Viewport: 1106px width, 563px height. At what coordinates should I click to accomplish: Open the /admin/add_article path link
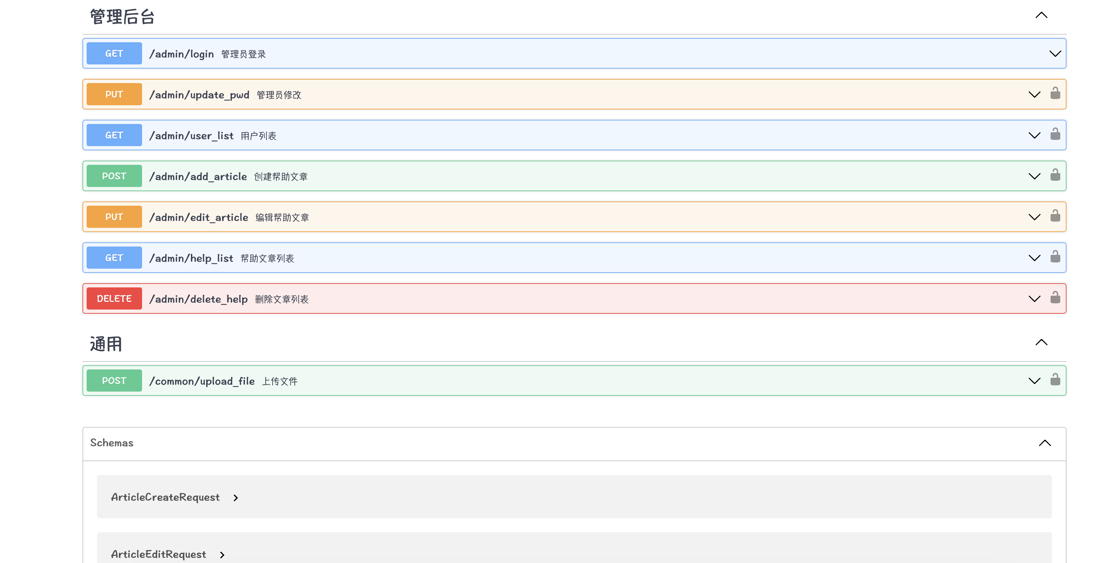tap(198, 176)
